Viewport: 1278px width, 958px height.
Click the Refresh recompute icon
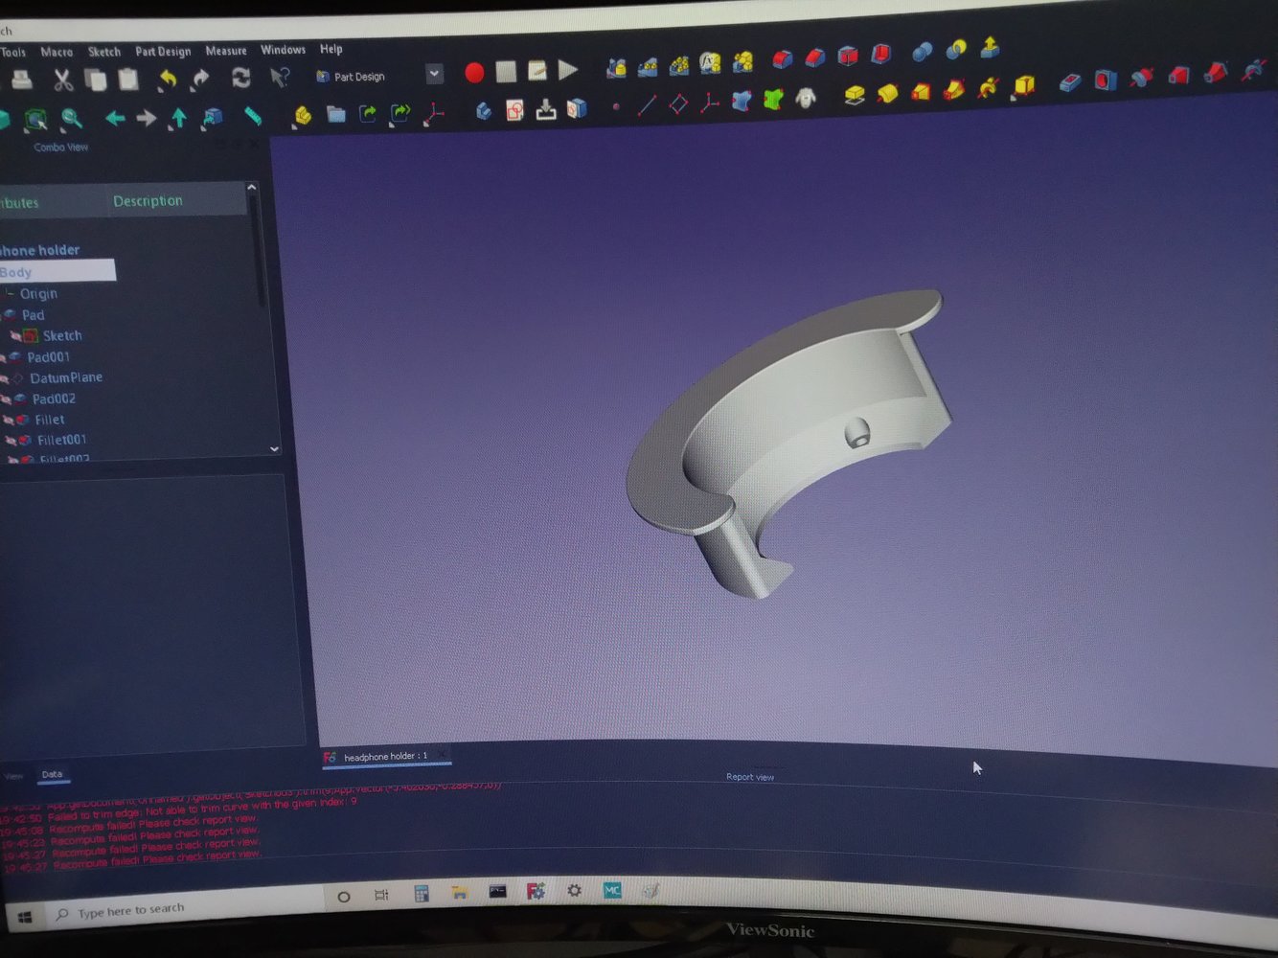(240, 78)
